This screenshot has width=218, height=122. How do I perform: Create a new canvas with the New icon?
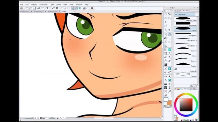[x=28, y=8]
